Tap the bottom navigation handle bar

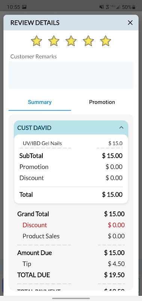(x=71, y=298)
